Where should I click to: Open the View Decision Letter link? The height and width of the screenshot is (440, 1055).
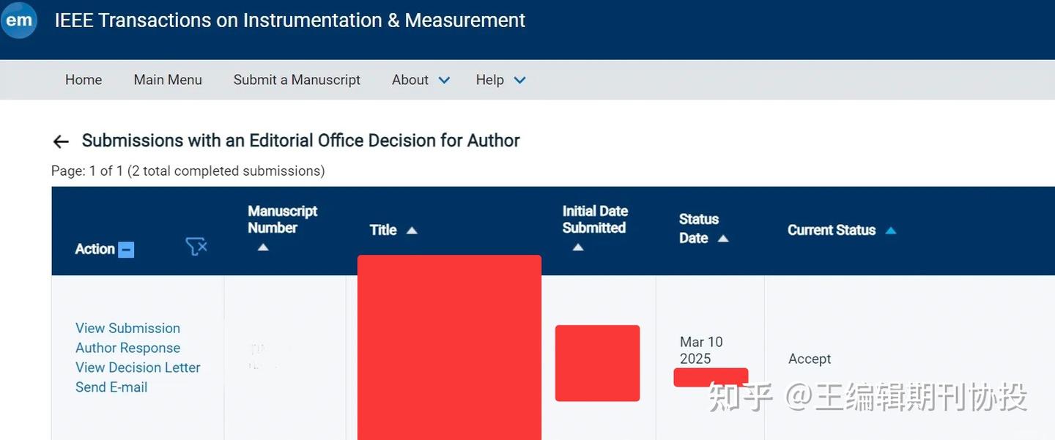[x=138, y=368]
